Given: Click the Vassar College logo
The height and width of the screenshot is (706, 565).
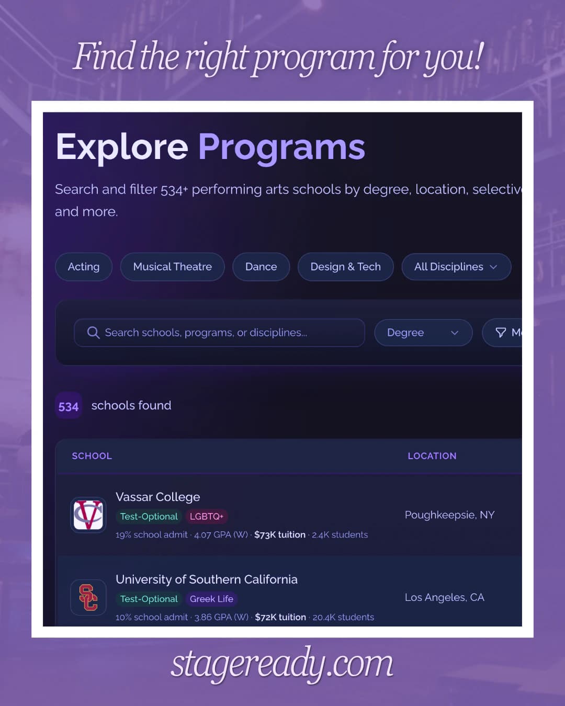Looking at the screenshot, I should 88,515.
